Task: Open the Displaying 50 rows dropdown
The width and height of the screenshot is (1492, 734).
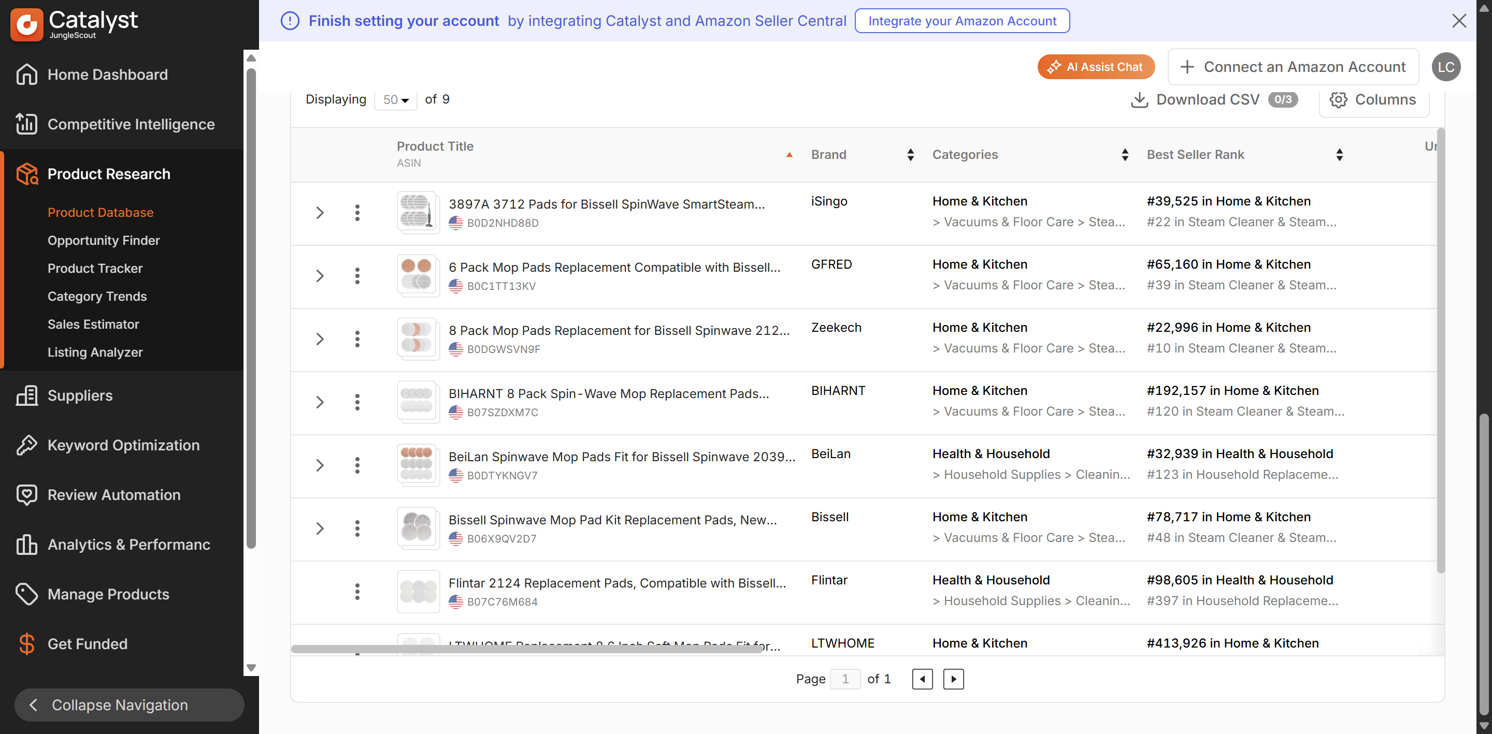Action: pos(396,99)
